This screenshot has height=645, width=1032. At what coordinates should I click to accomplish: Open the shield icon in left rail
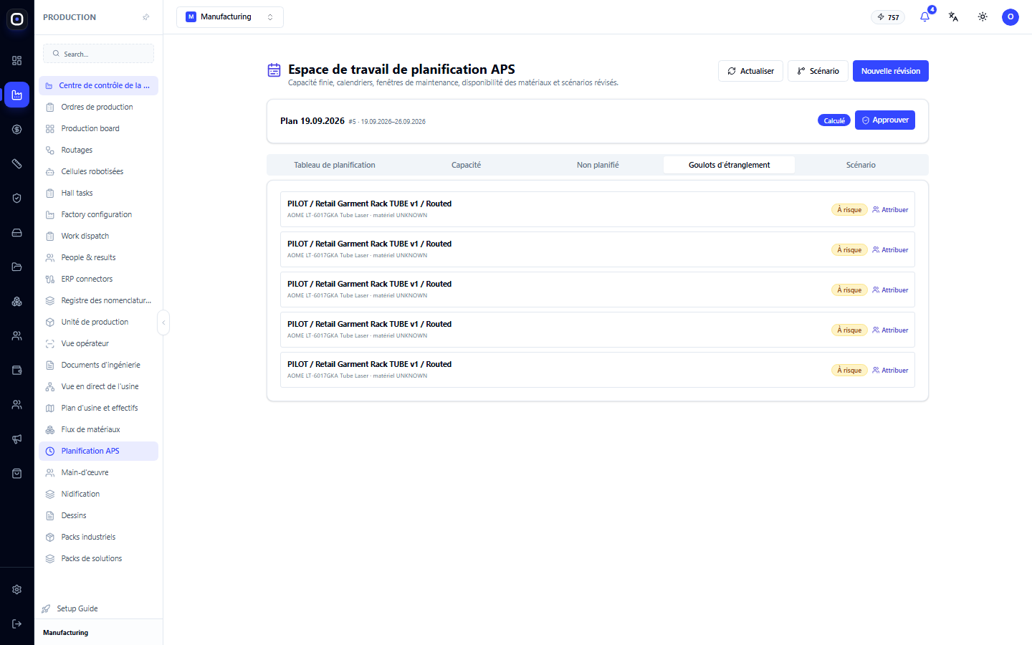coord(16,199)
